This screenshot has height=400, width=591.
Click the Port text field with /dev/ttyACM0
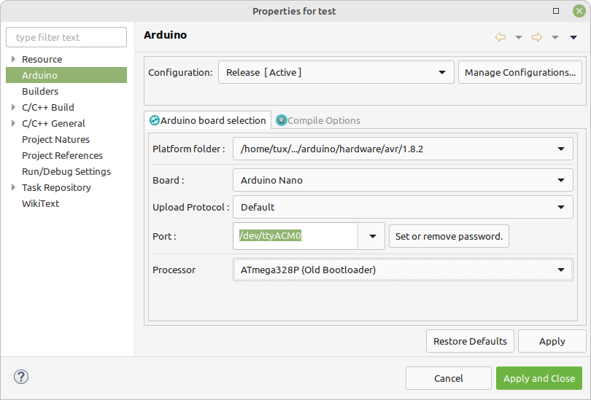coord(295,236)
